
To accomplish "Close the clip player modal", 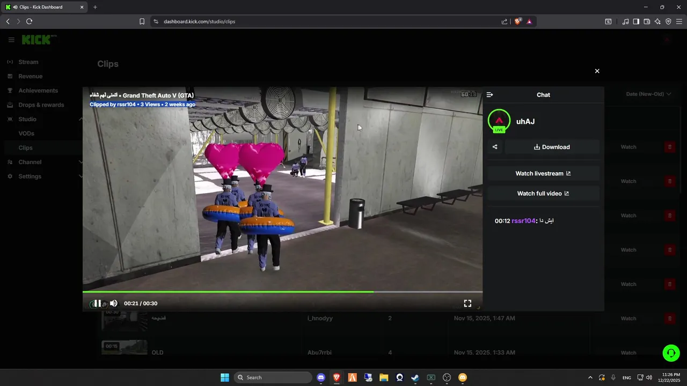I will [x=597, y=71].
